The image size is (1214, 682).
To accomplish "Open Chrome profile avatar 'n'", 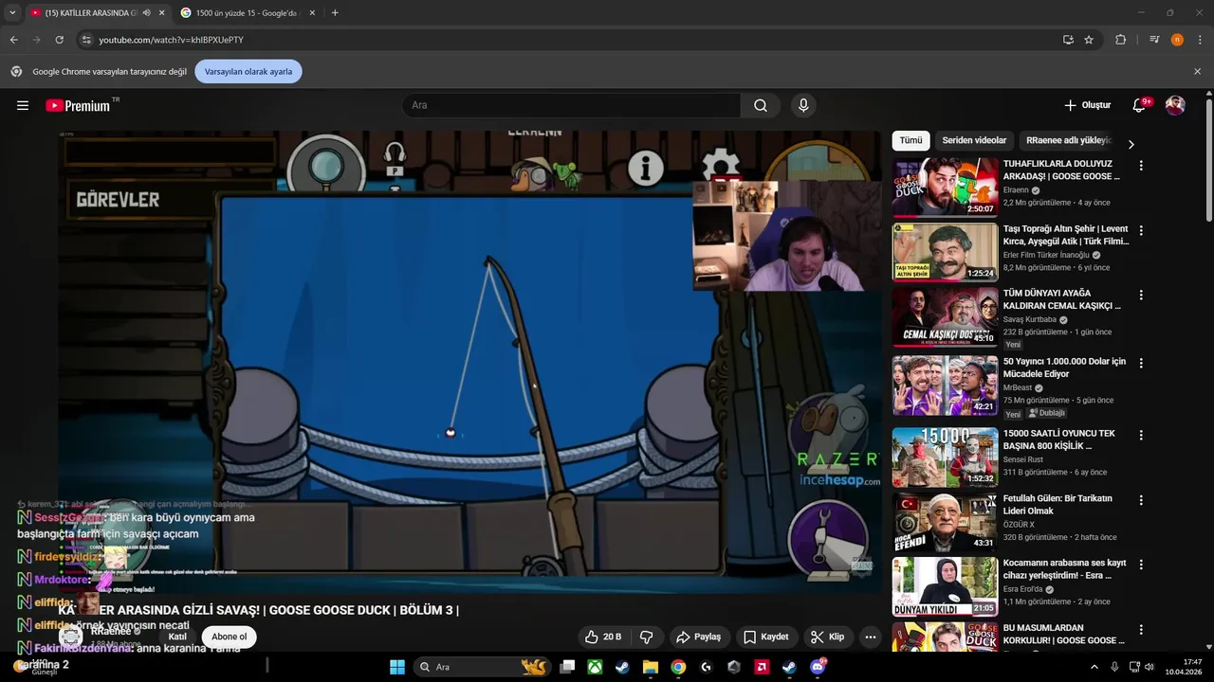I will point(1177,40).
